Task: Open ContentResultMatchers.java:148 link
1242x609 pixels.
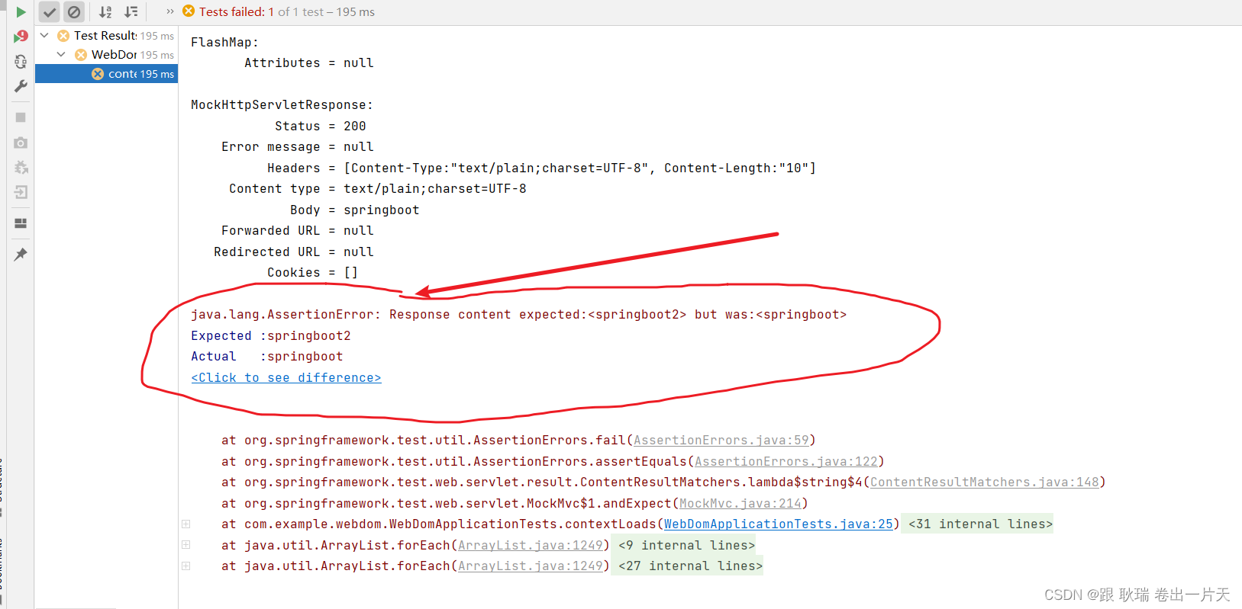Action: click(985, 482)
